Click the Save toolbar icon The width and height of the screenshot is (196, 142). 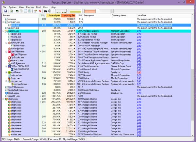pos(6,11)
